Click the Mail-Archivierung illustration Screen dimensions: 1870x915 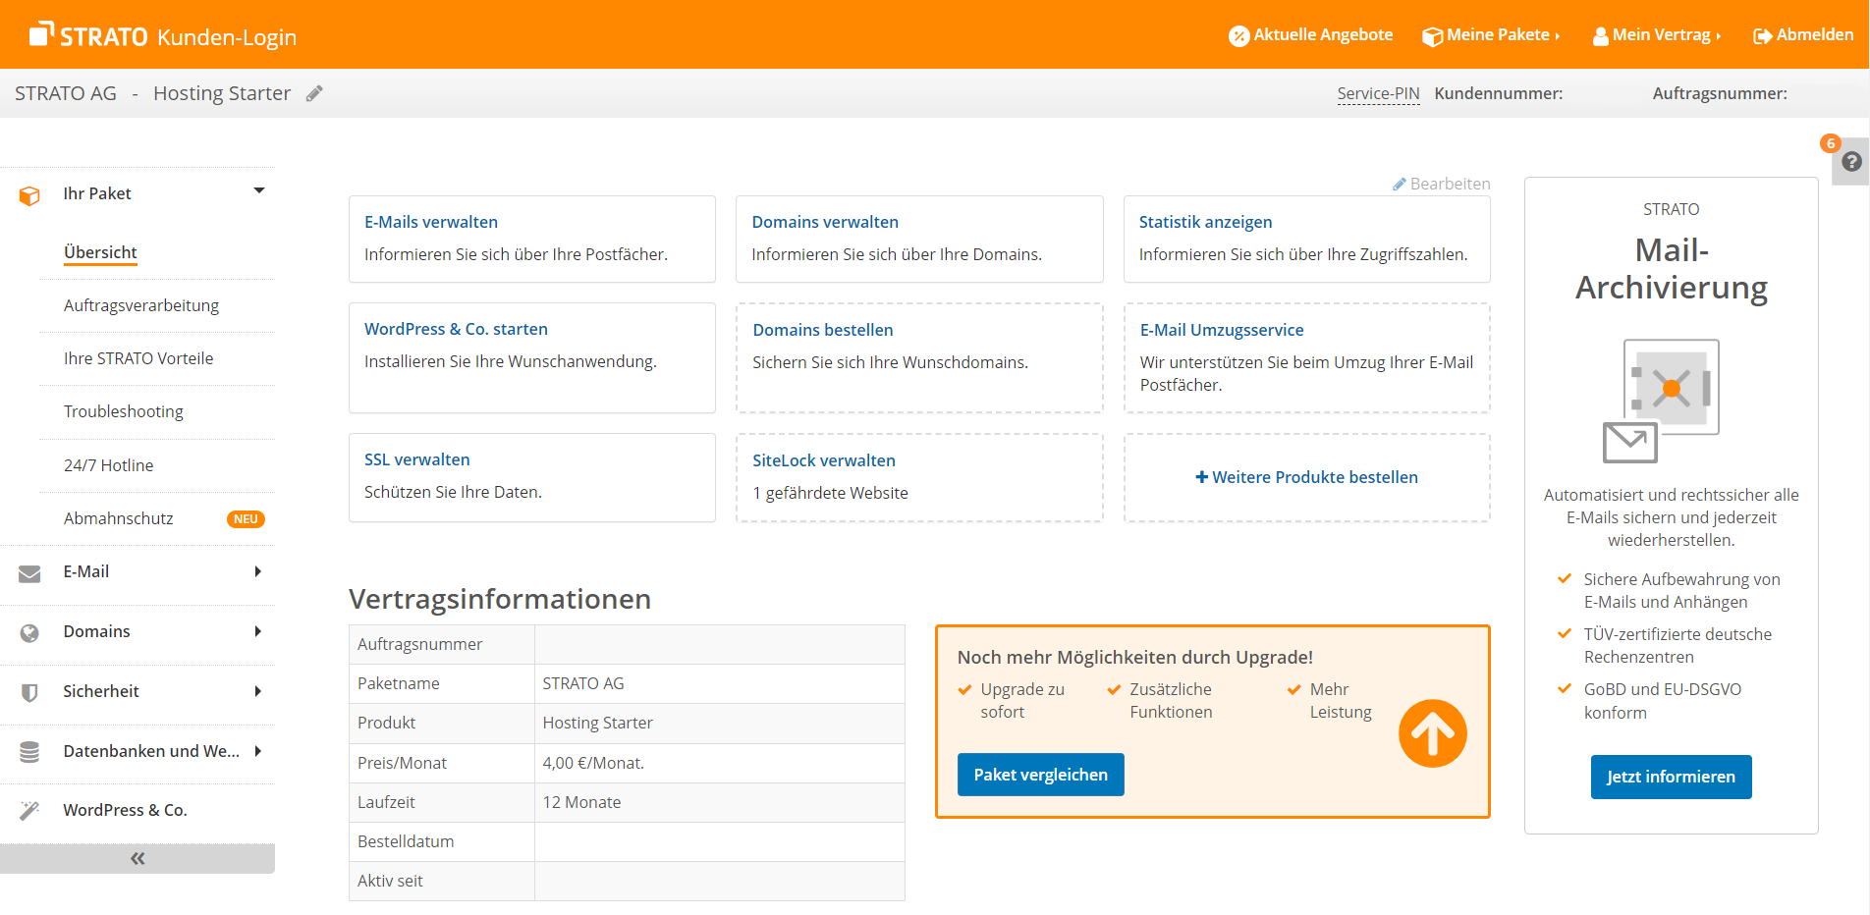1662,401
